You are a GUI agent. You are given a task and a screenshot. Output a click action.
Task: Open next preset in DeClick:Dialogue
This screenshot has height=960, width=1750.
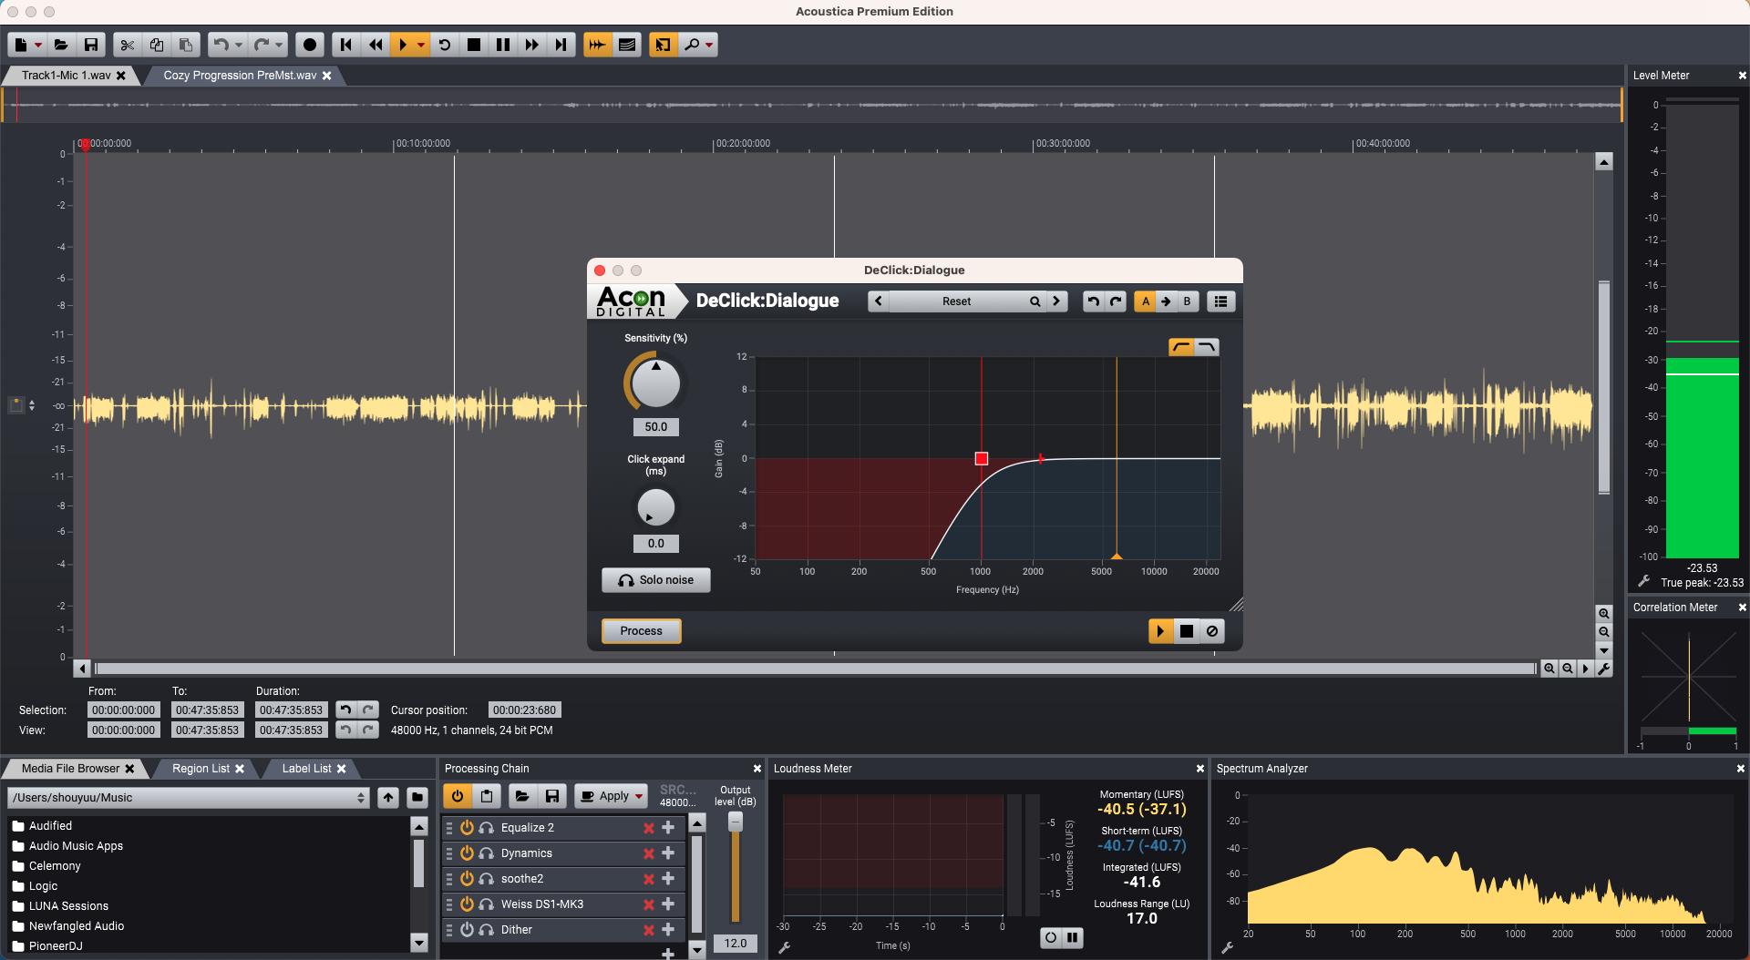click(1056, 301)
